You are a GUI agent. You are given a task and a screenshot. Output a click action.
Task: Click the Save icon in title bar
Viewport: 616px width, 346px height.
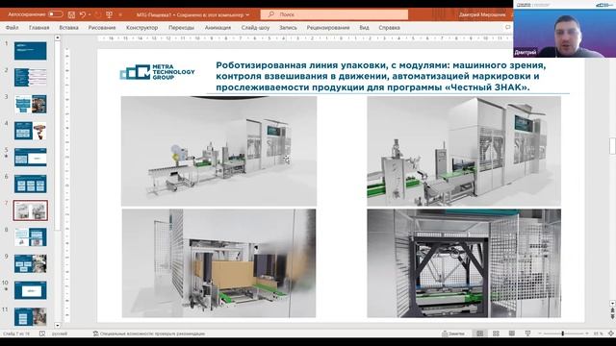click(x=71, y=14)
